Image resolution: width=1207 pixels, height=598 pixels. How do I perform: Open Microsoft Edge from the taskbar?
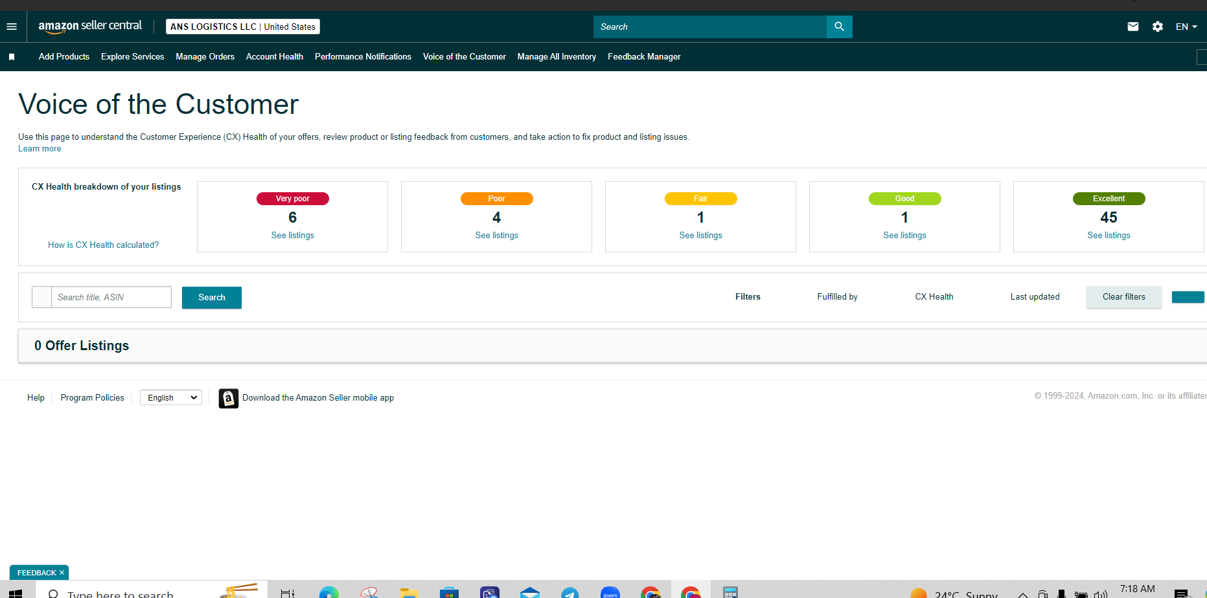[x=328, y=593]
